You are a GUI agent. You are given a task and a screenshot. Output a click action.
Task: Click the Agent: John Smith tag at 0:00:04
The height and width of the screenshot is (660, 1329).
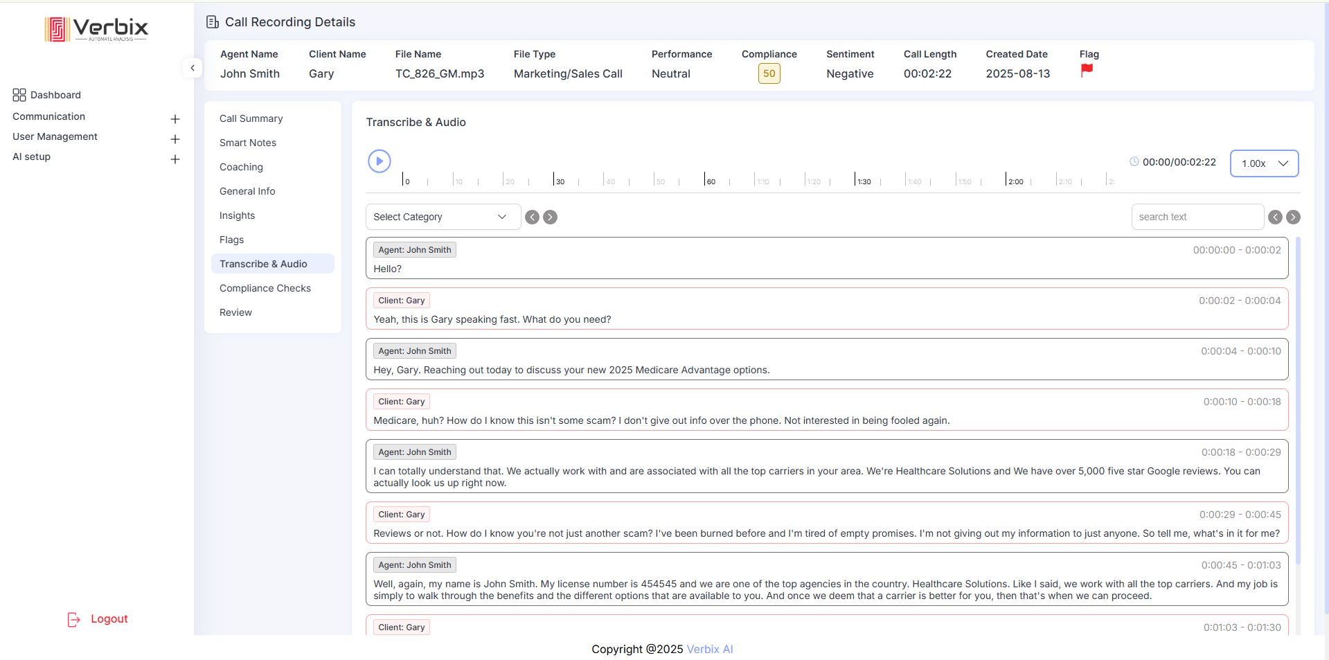click(415, 351)
